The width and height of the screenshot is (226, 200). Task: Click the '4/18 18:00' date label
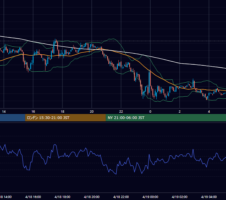62,197
